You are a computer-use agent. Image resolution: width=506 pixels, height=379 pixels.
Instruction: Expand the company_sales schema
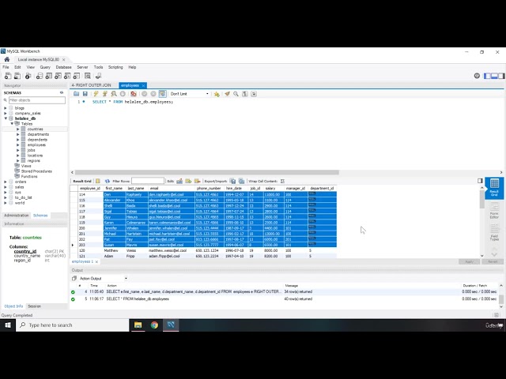coord(6,113)
